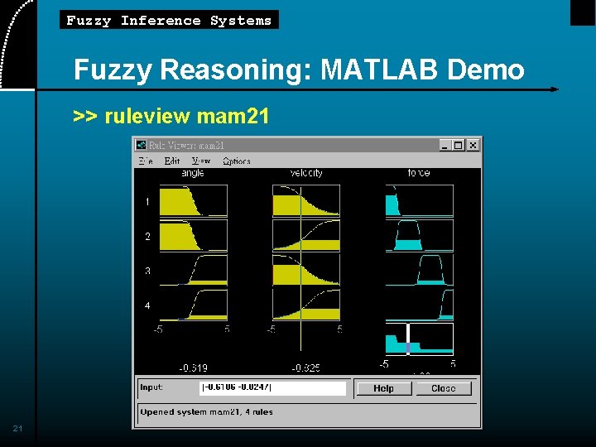The width and height of the screenshot is (596, 447).
Task: Click the velocity plot for rule 1
Action: coord(306,200)
